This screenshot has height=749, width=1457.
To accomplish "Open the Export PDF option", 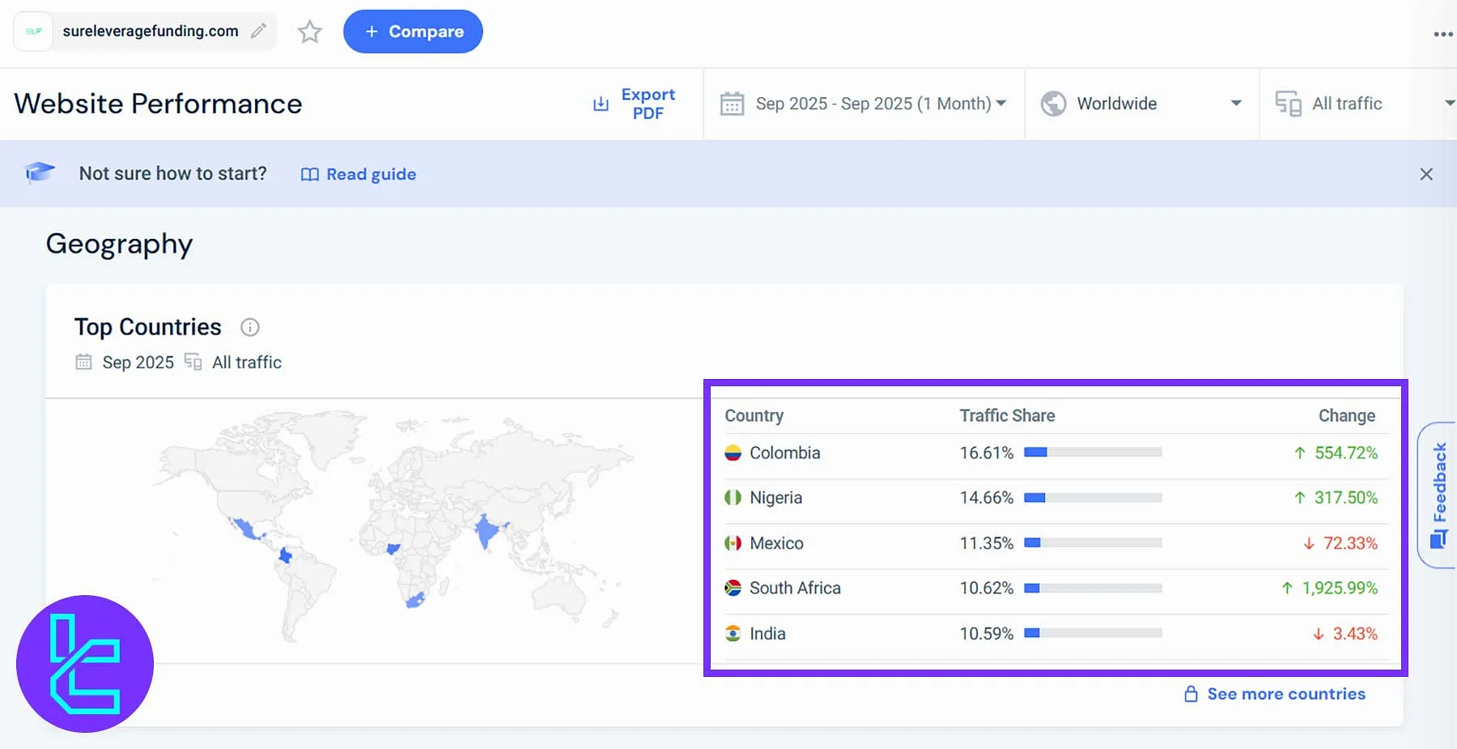I will pos(635,104).
